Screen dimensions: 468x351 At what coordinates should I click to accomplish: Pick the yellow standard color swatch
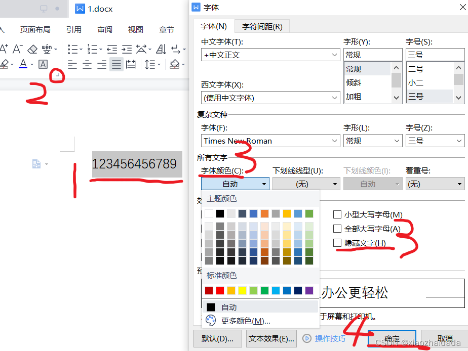(x=242, y=290)
